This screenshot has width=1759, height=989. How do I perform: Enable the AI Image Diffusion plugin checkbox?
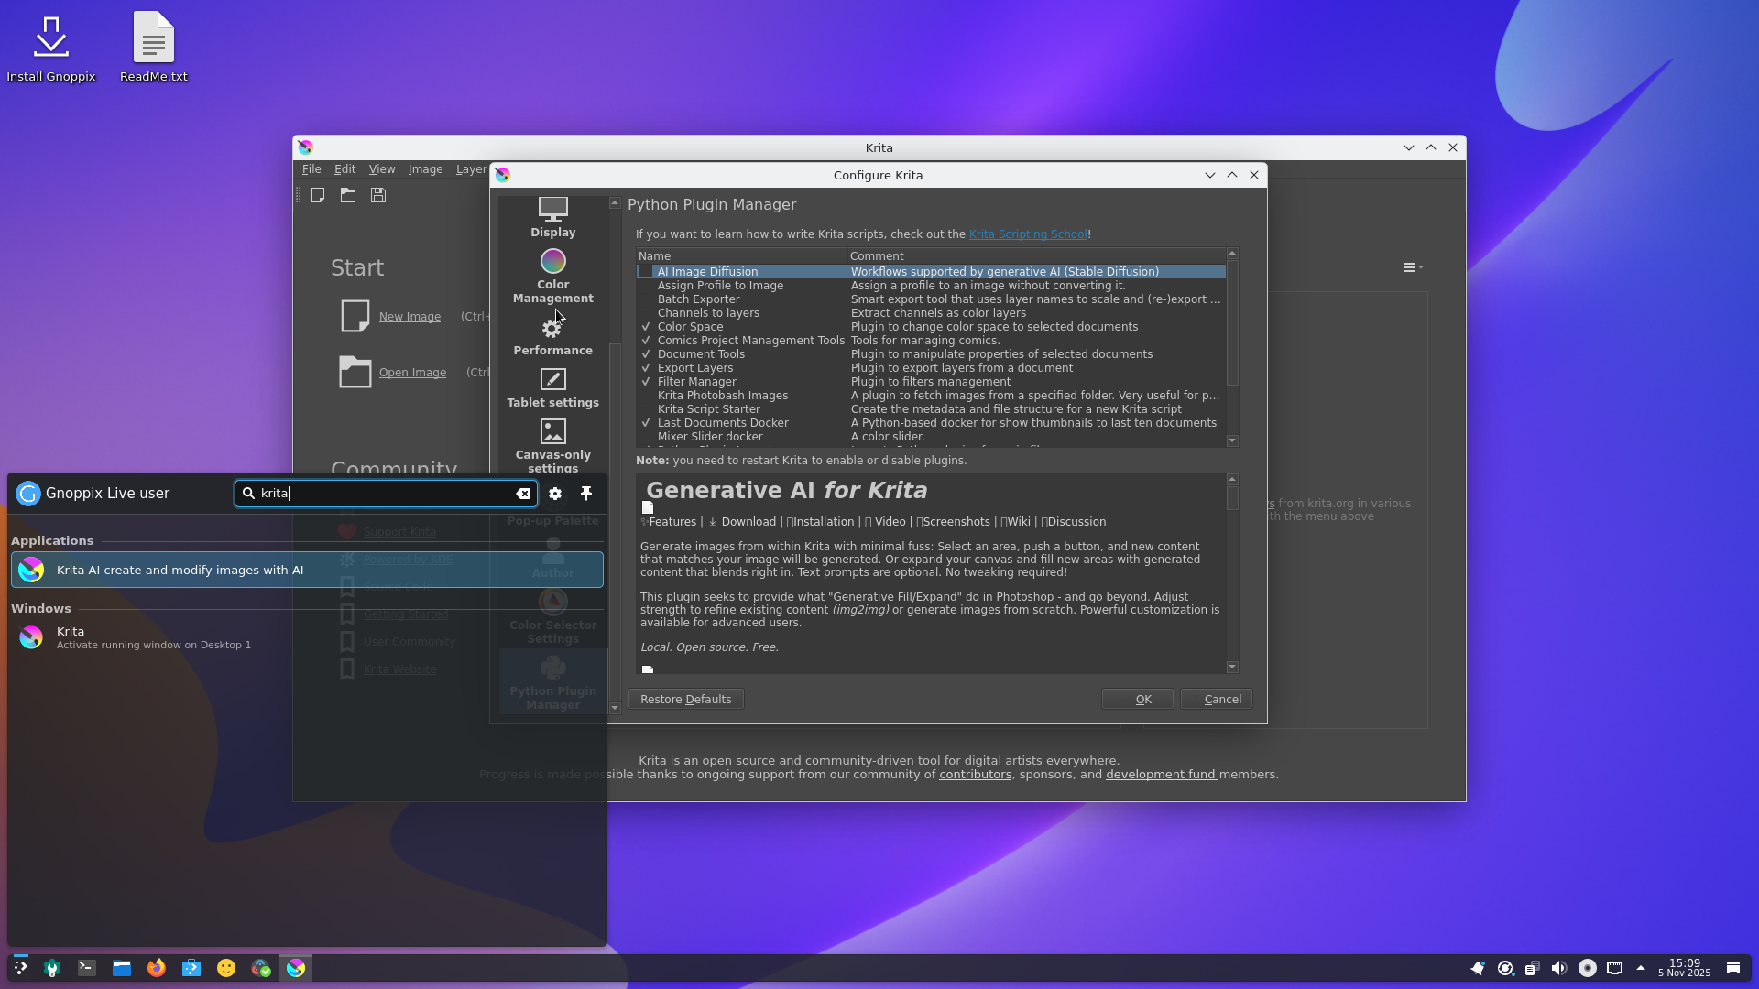(646, 272)
